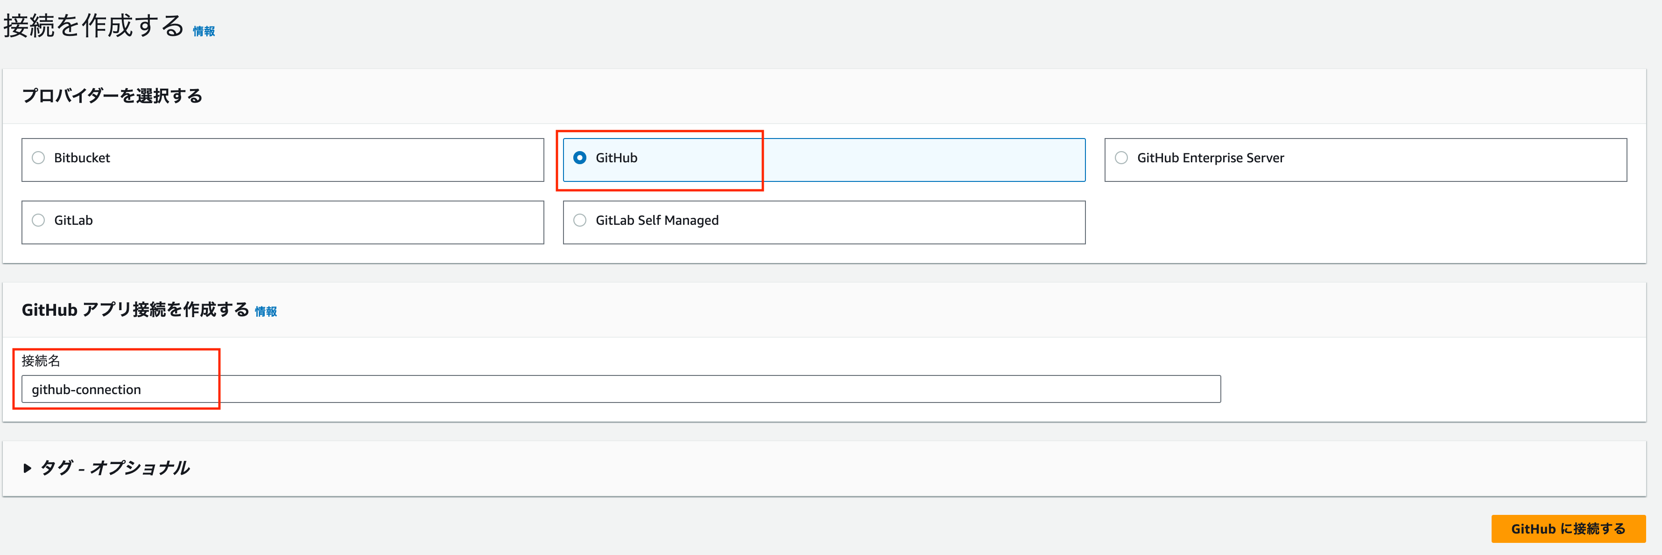The image size is (1662, 555).
Task: Expand the タグ - オプショナル triangle
Action: tap(27, 468)
